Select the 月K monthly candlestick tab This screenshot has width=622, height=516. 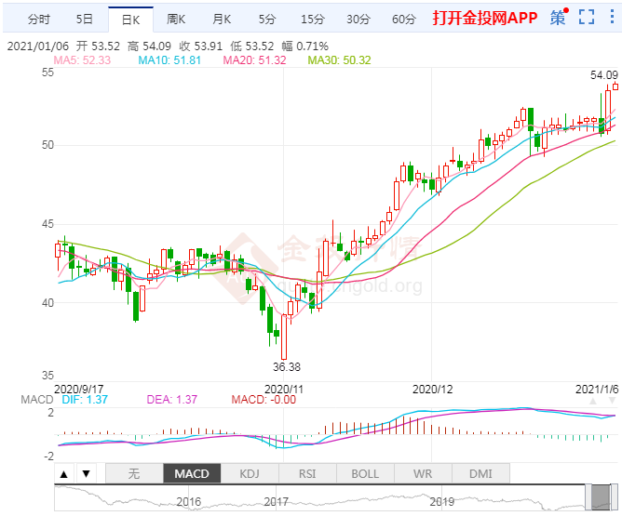pyautogui.click(x=222, y=19)
